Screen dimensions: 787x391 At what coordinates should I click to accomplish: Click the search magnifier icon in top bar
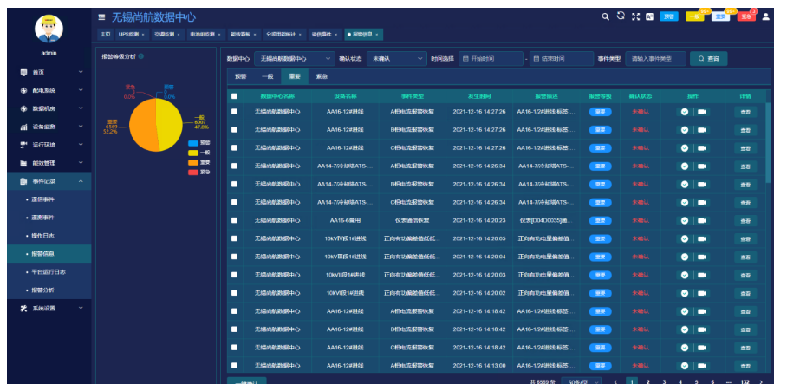tap(606, 16)
